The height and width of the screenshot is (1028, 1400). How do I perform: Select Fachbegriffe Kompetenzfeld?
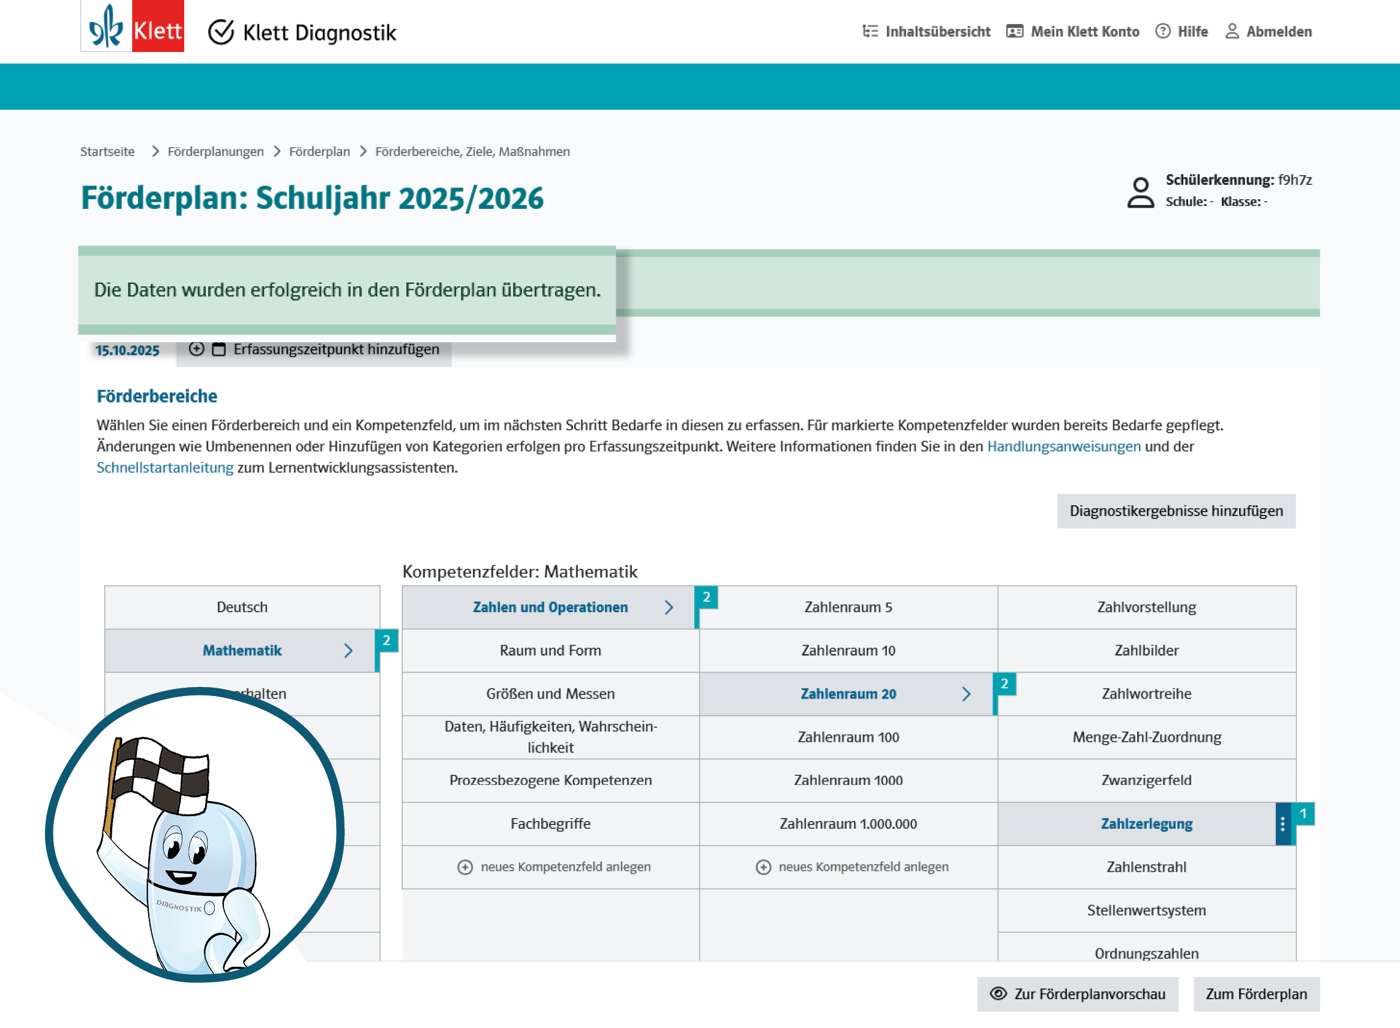click(x=551, y=825)
